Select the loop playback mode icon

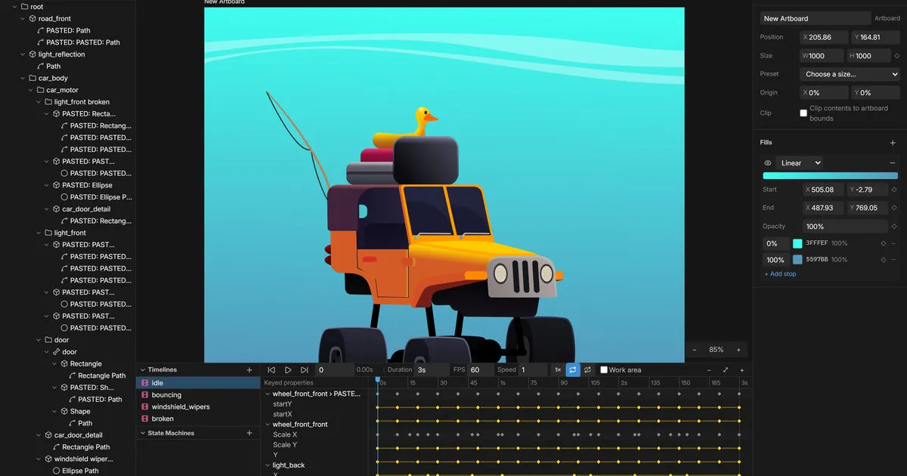tap(573, 370)
